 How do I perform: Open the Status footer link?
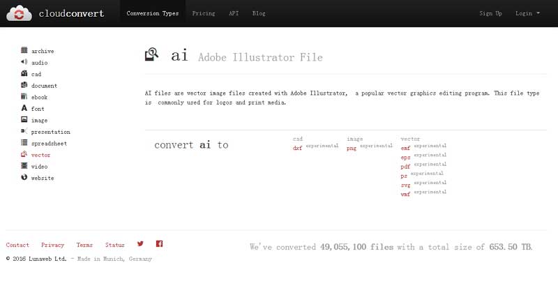(x=115, y=245)
